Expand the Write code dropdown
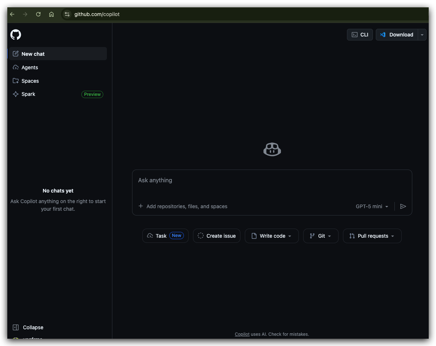Screen dimensions: 436x346 click(x=272, y=236)
